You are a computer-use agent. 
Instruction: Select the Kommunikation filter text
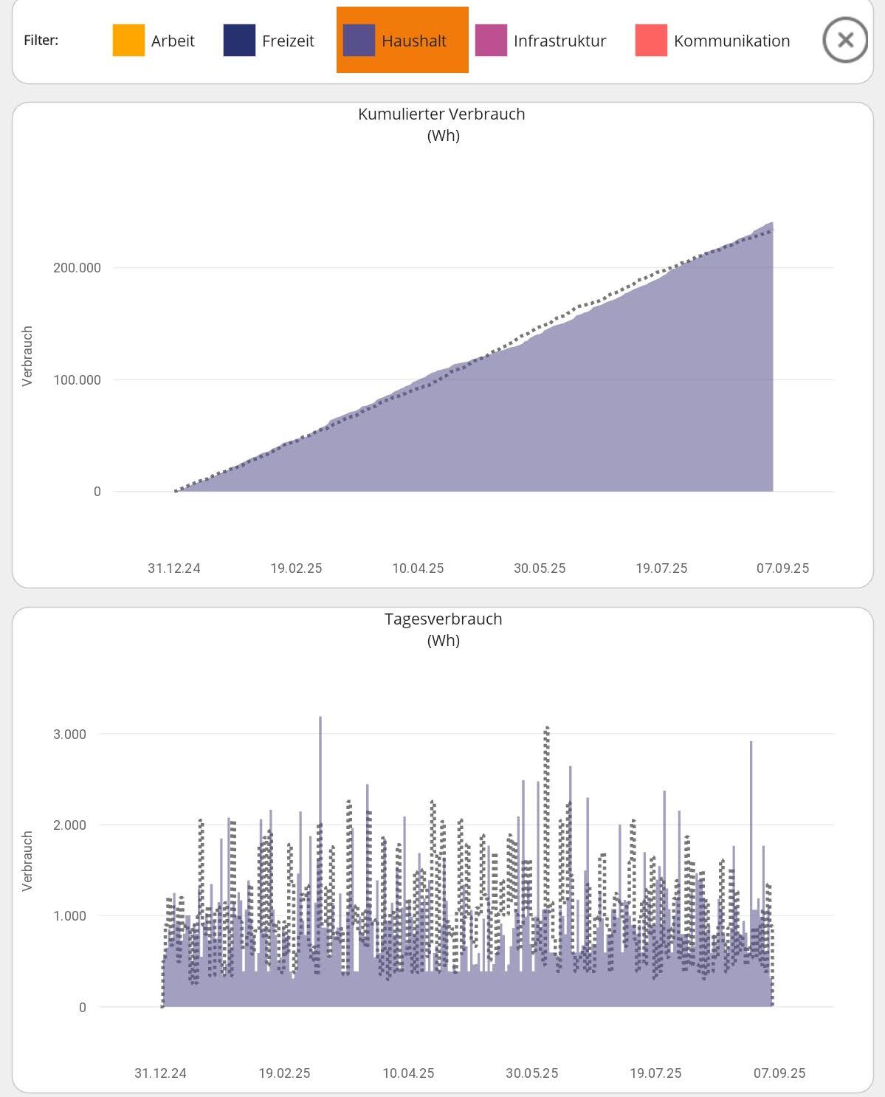pos(731,41)
